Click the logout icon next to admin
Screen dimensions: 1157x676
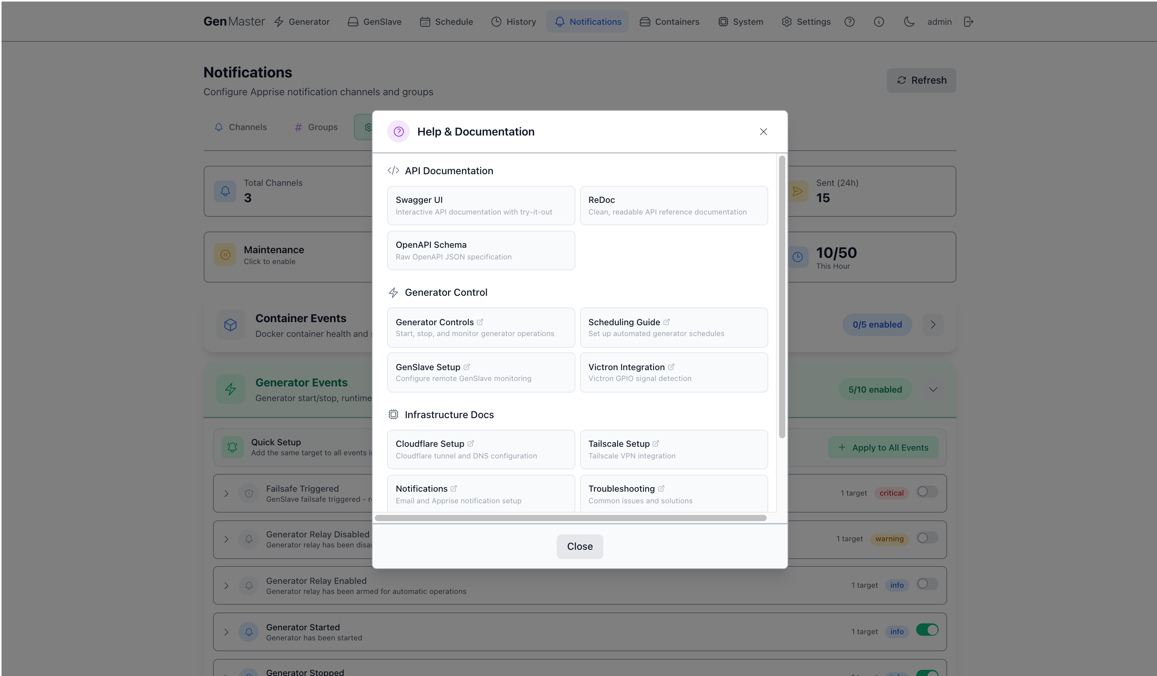pos(969,22)
